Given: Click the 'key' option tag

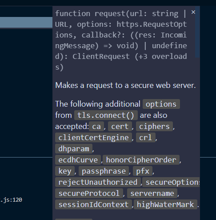Looking at the screenshot, I should coord(65,171).
